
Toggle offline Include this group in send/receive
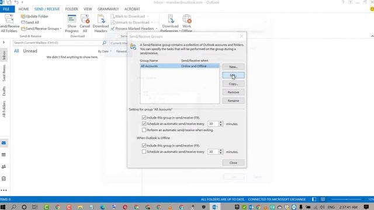coord(144,145)
